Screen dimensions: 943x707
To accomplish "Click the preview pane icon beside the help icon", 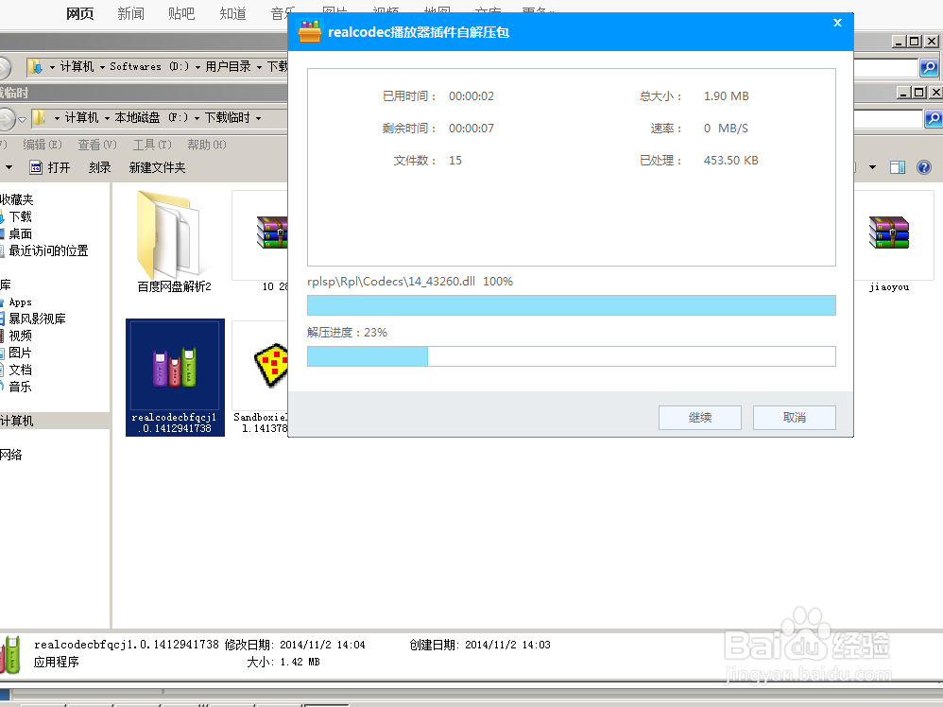I will coord(898,167).
